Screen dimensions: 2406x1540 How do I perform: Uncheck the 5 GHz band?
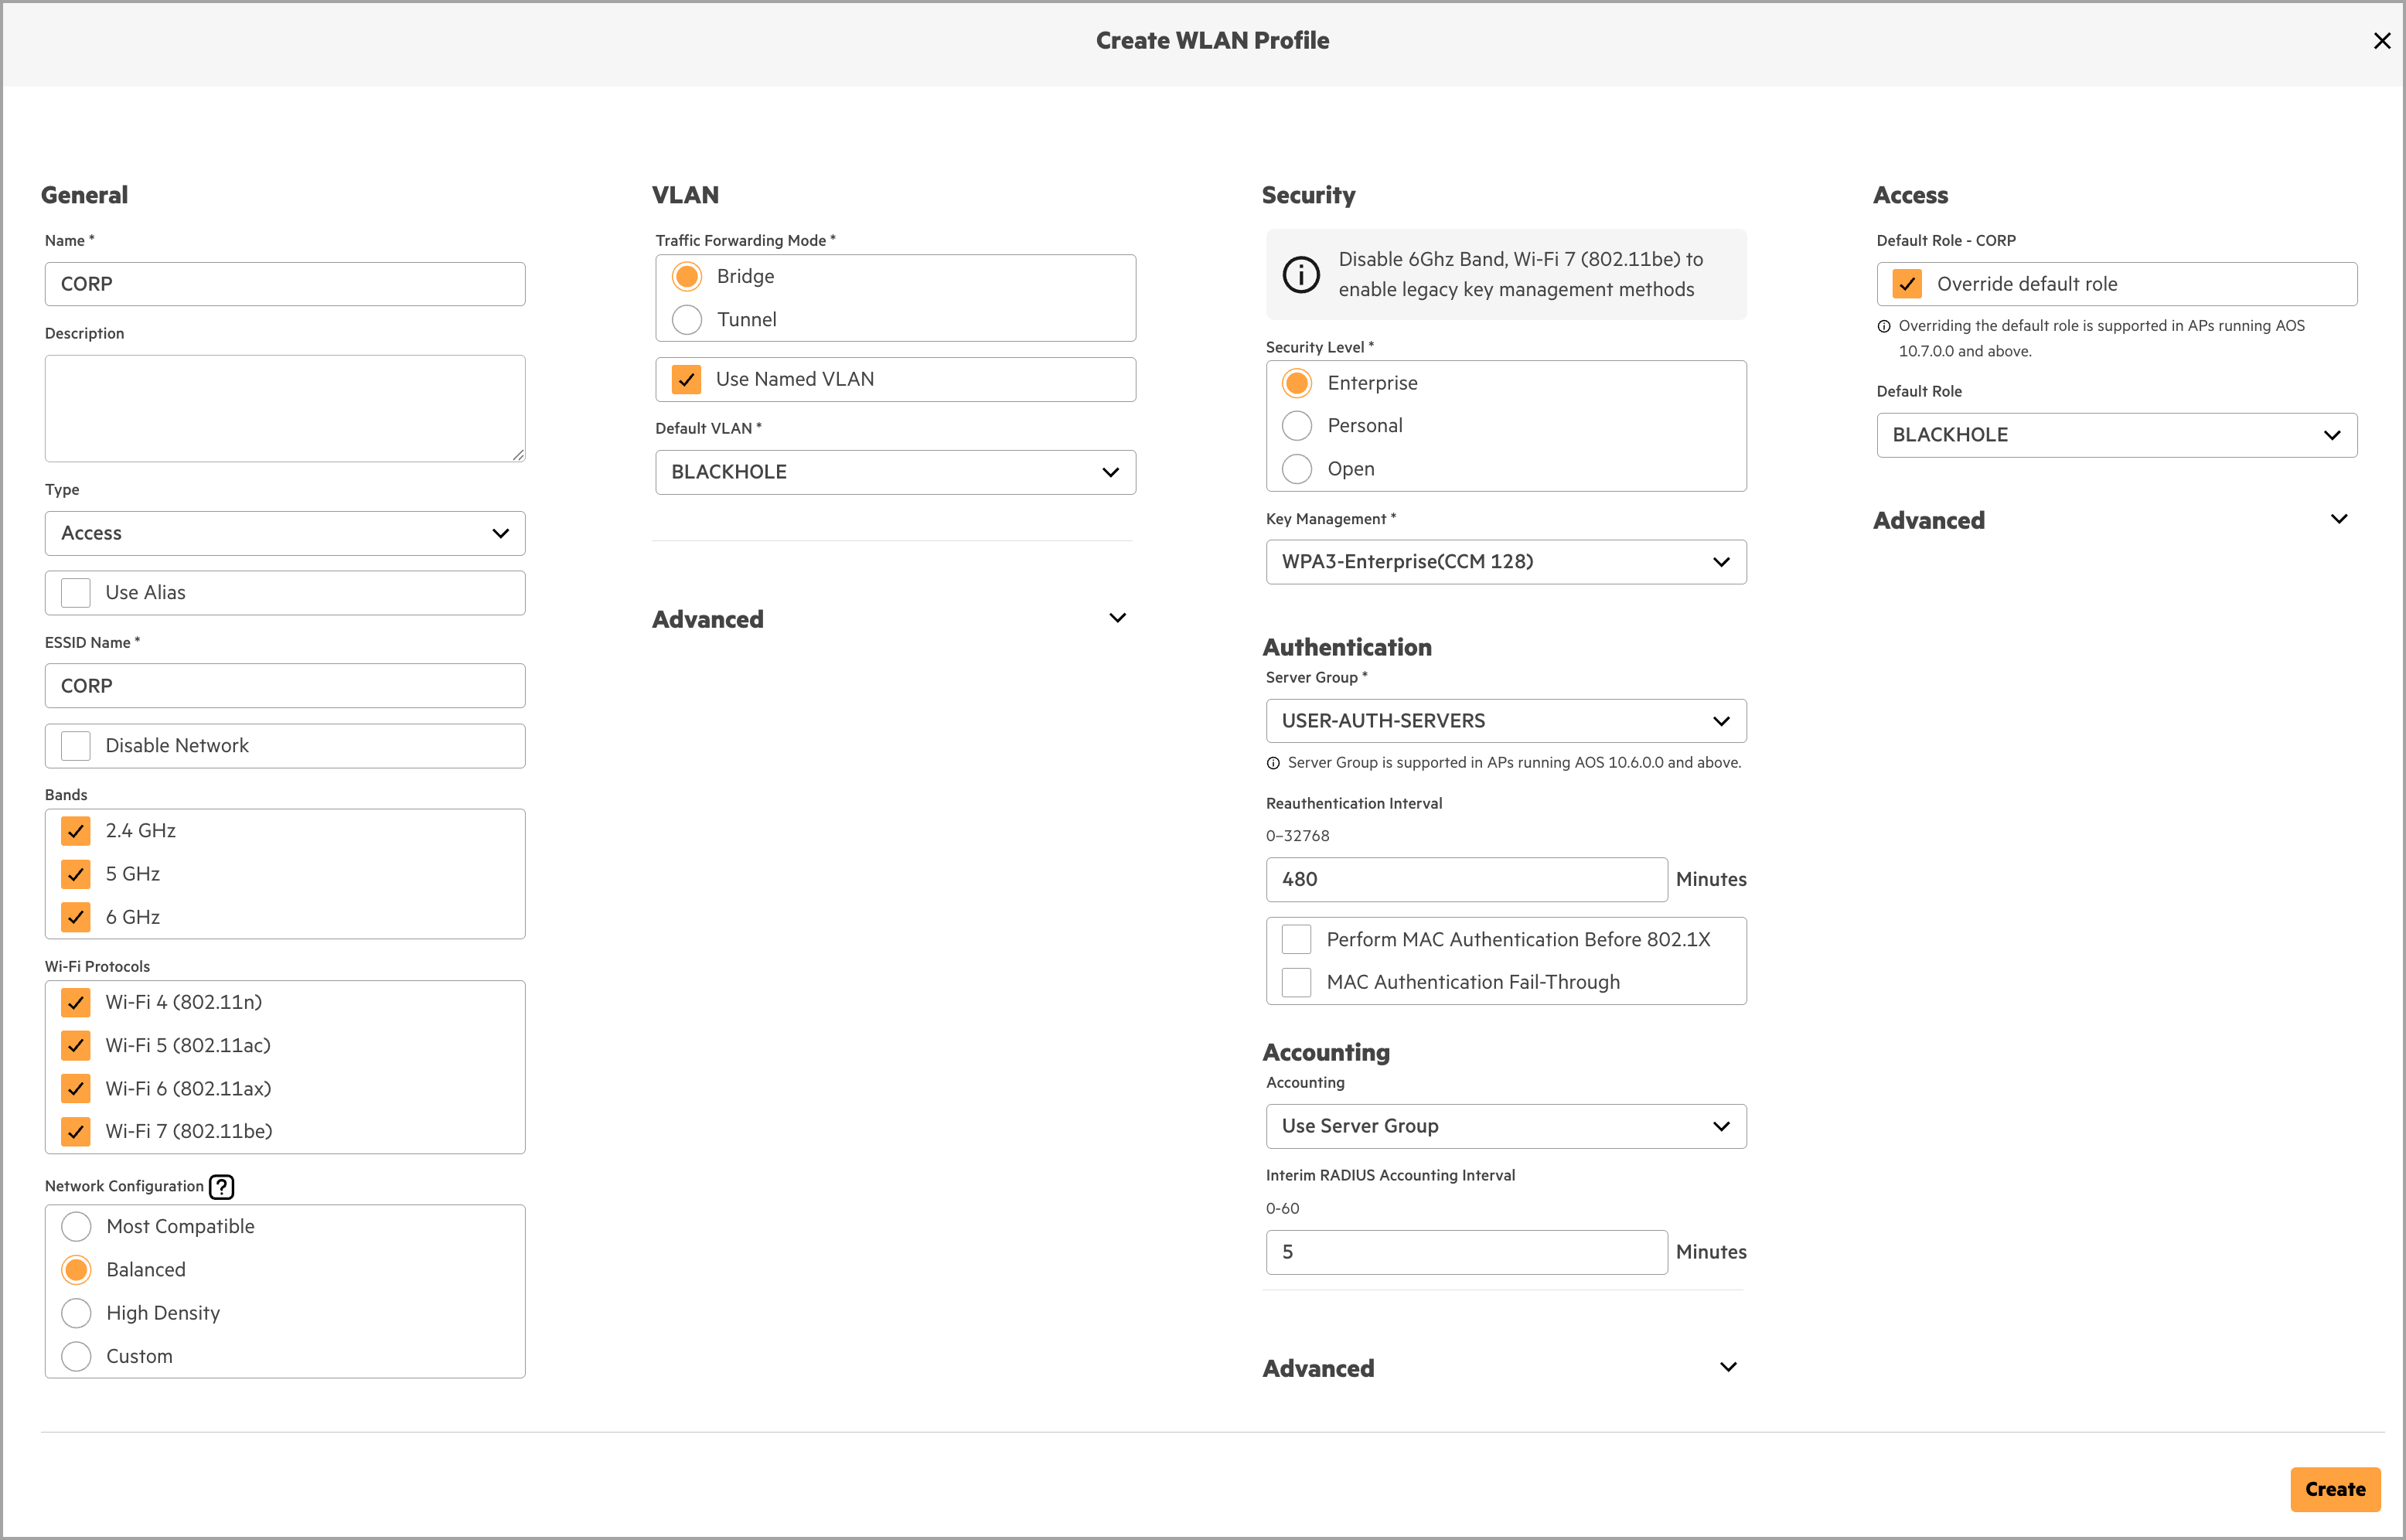[x=76, y=874]
